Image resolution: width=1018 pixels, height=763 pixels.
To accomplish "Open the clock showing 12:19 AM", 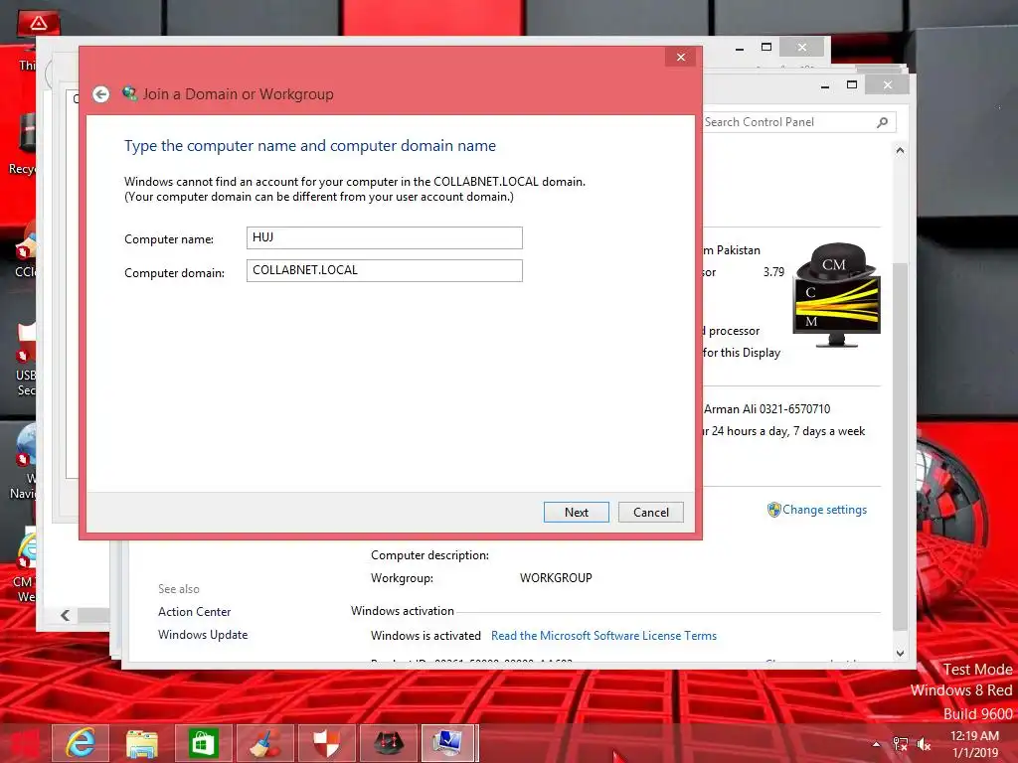I will (x=974, y=744).
